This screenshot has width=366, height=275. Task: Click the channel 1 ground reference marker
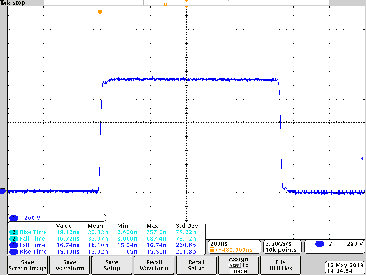pos(3,192)
